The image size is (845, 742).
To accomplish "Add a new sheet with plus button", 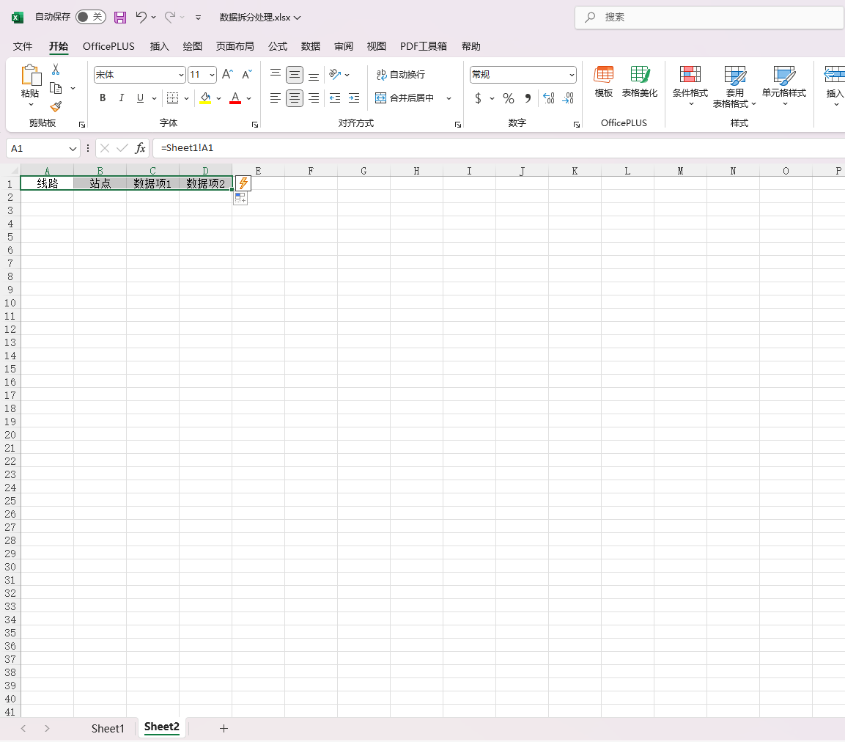I will click(x=224, y=729).
